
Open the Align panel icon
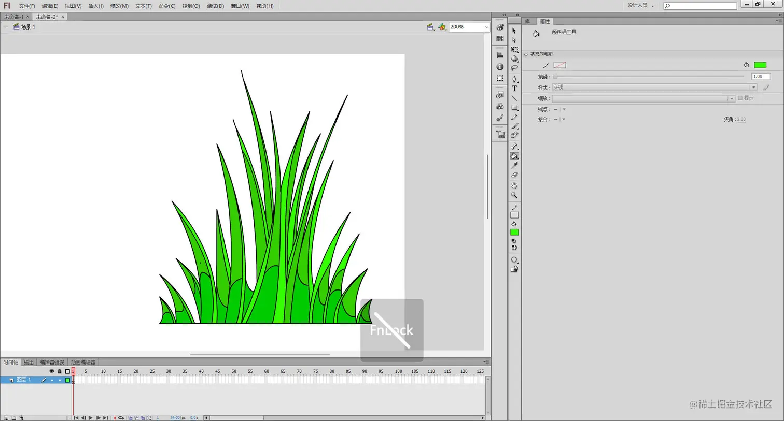pyautogui.click(x=500, y=55)
